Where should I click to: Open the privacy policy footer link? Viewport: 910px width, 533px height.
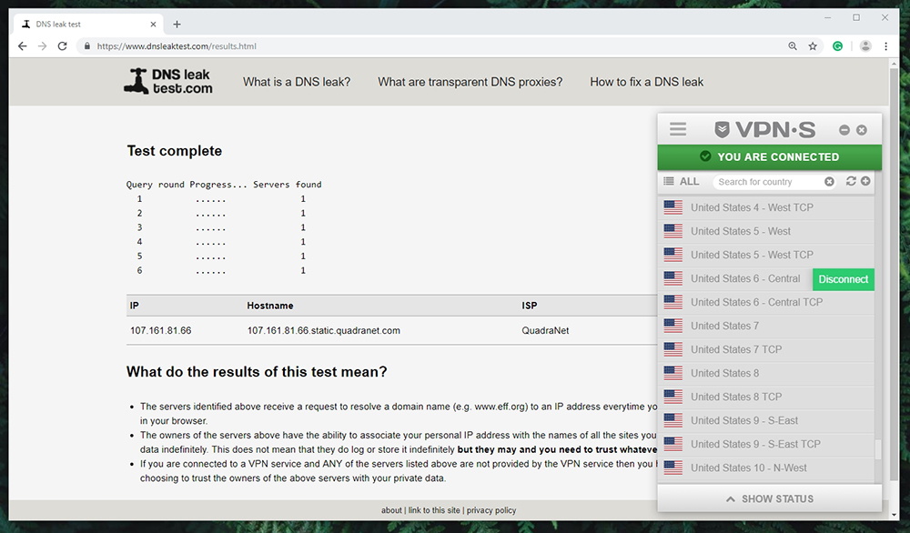coord(491,510)
